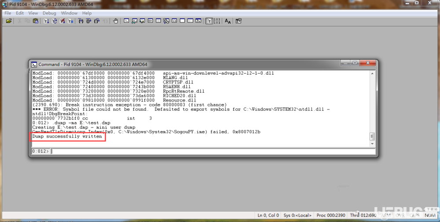This screenshot has height=222, width=440.
Task: Click the Go (continue execution) toolbar icon
Action: (x=46, y=21)
